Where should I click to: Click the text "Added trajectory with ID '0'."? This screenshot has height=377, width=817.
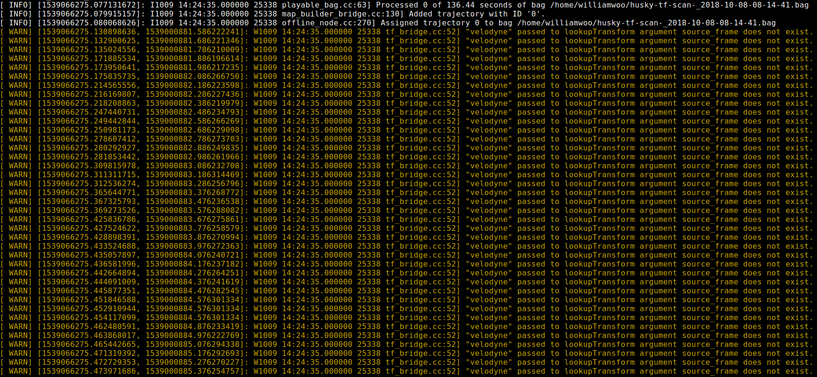click(477, 14)
